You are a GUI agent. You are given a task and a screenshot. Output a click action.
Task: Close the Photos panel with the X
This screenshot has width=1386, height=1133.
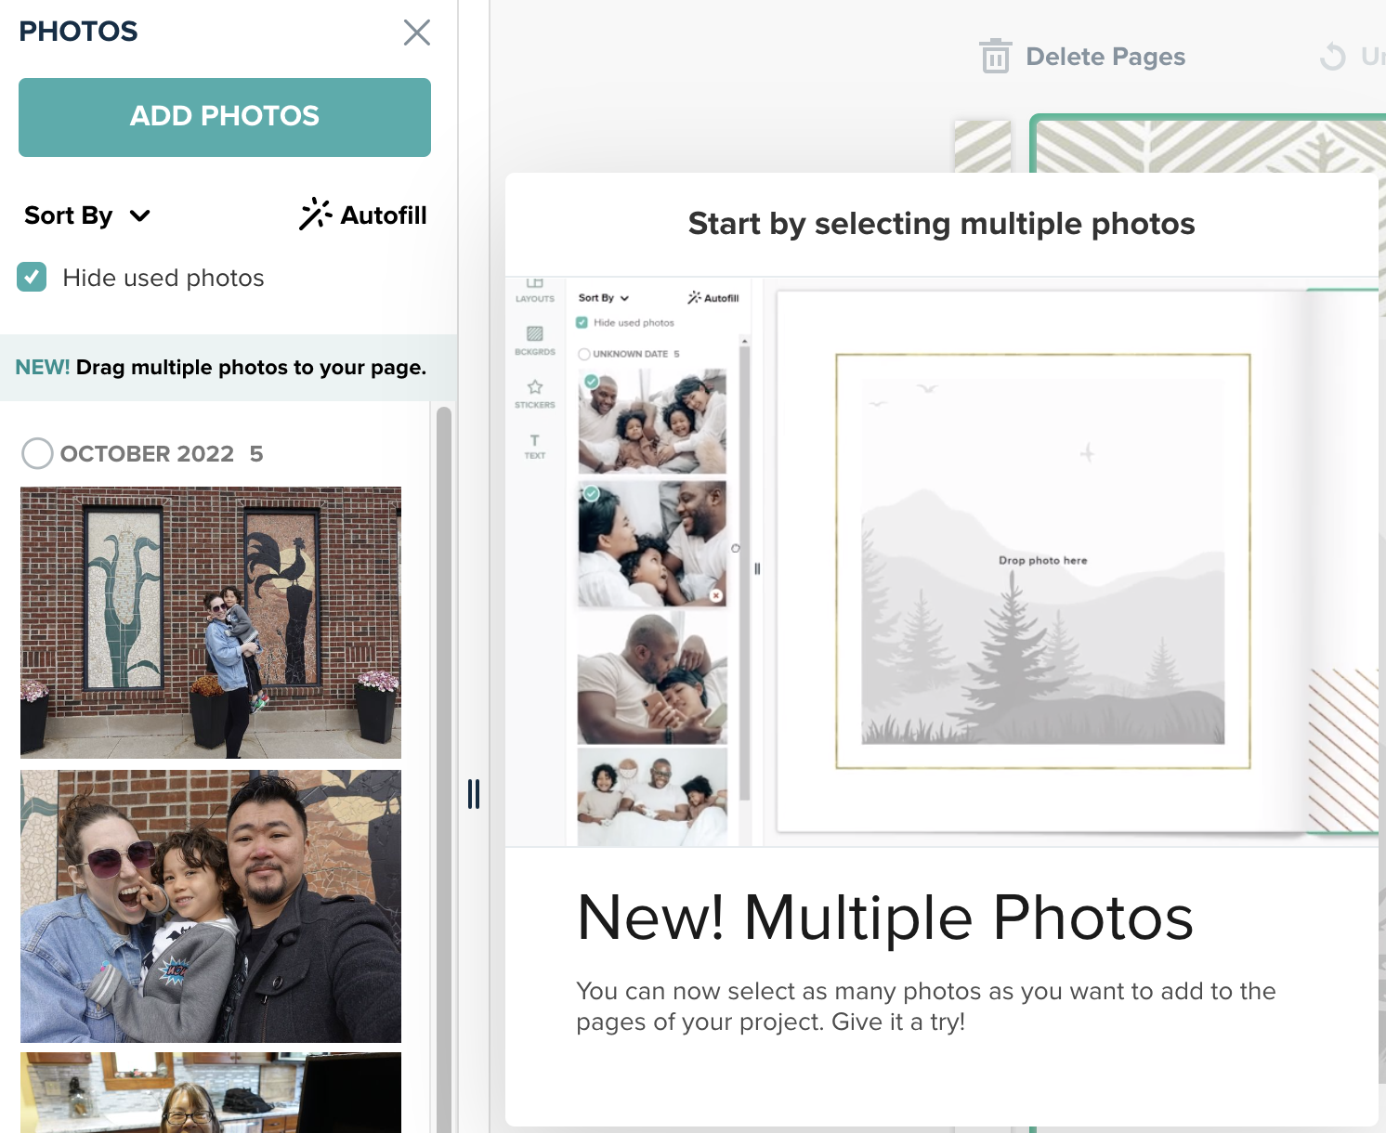417,33
